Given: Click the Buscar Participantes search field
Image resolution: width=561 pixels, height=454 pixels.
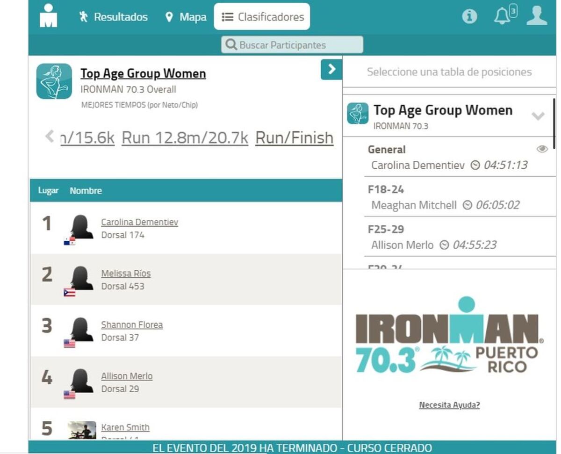Looking at the screenshot, I should point(292,44).
